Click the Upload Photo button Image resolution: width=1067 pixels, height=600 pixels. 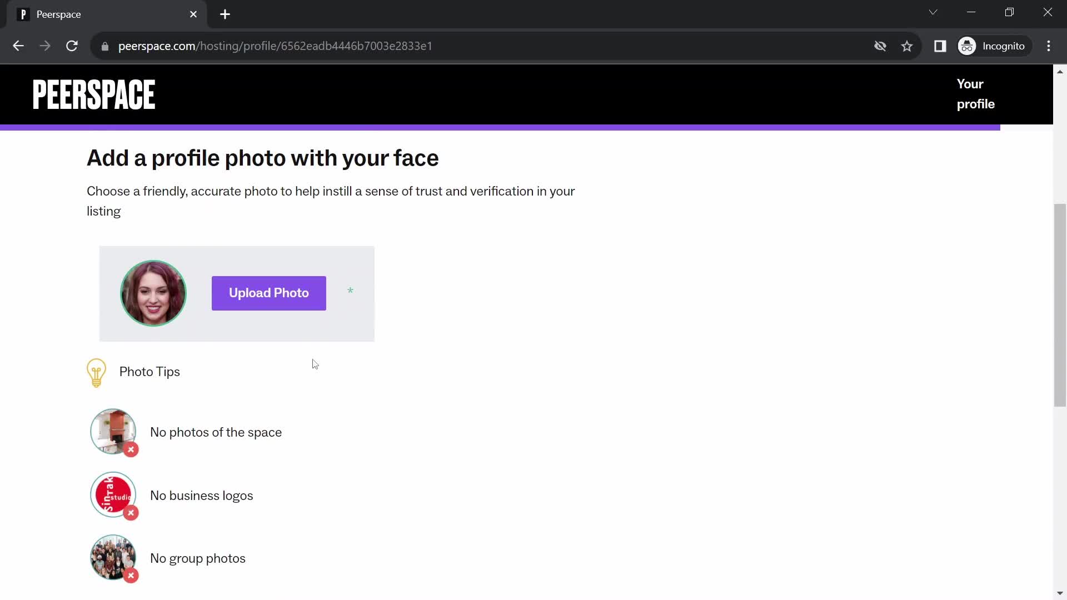[x=269, y=293]
